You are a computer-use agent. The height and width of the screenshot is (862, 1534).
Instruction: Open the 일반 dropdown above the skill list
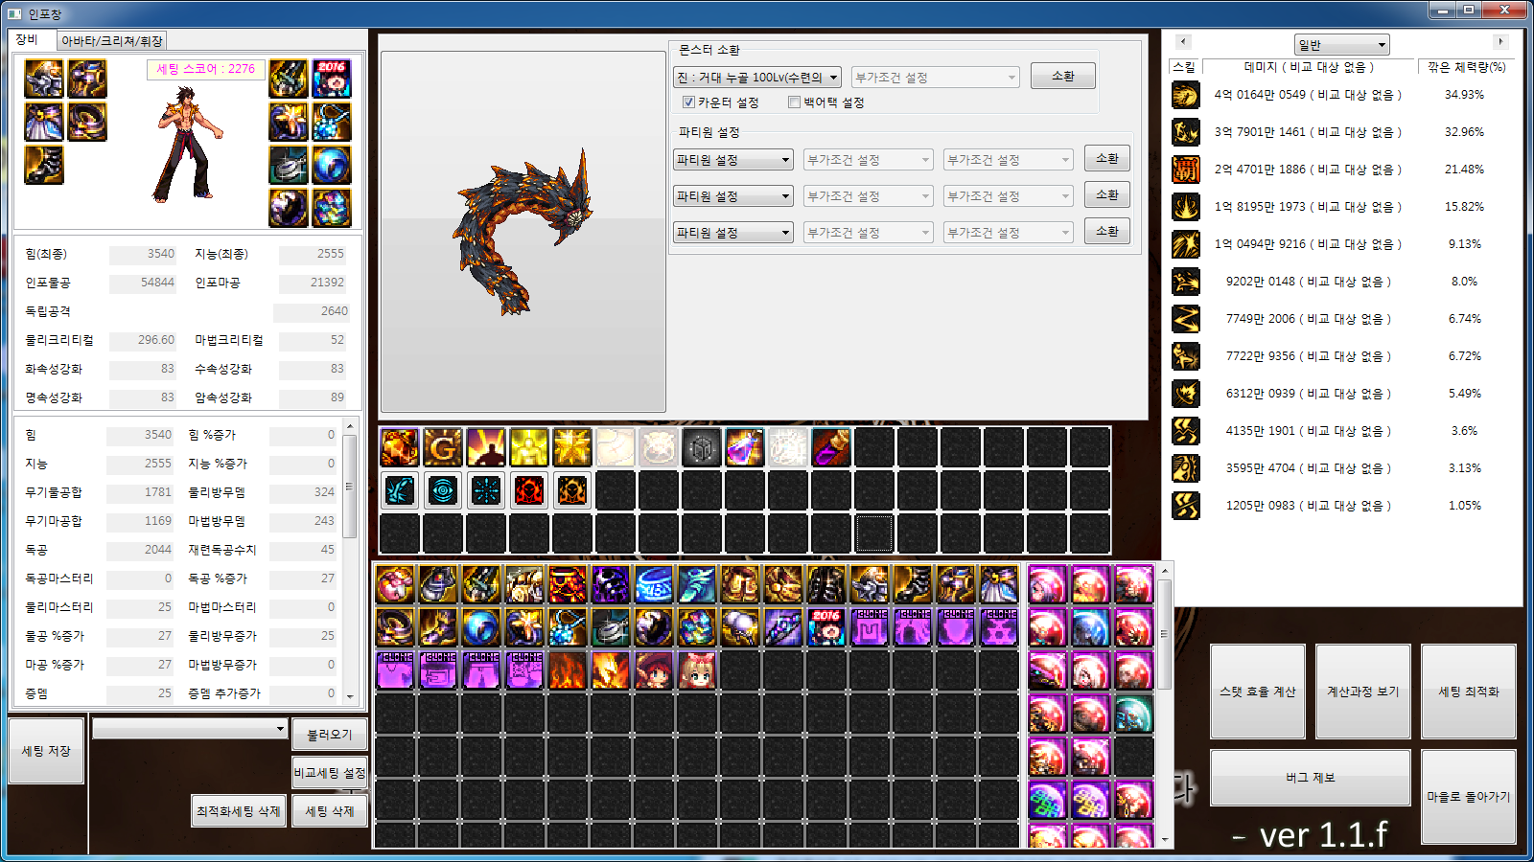[x=1341, y=45]
